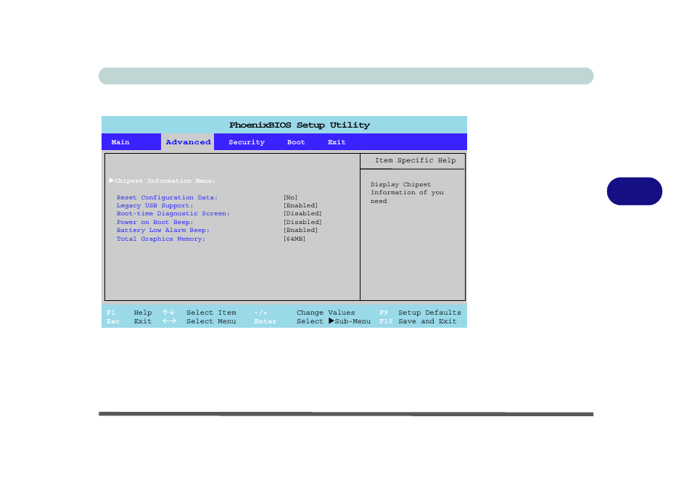Image resolution: width=692 pixels, height=488 pixels.
Task: Click the PhoenixBIOS Setup Utility title
Action: [300, 125]
